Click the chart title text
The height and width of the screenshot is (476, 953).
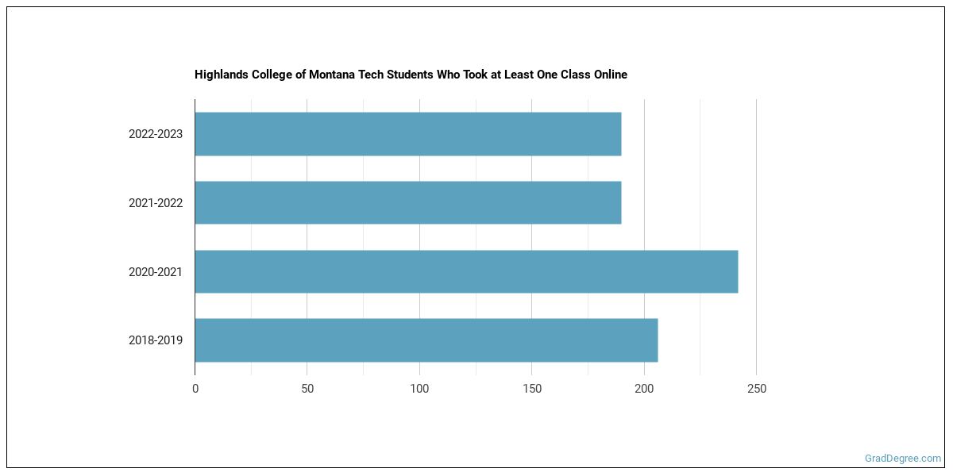tap(411, 75)
